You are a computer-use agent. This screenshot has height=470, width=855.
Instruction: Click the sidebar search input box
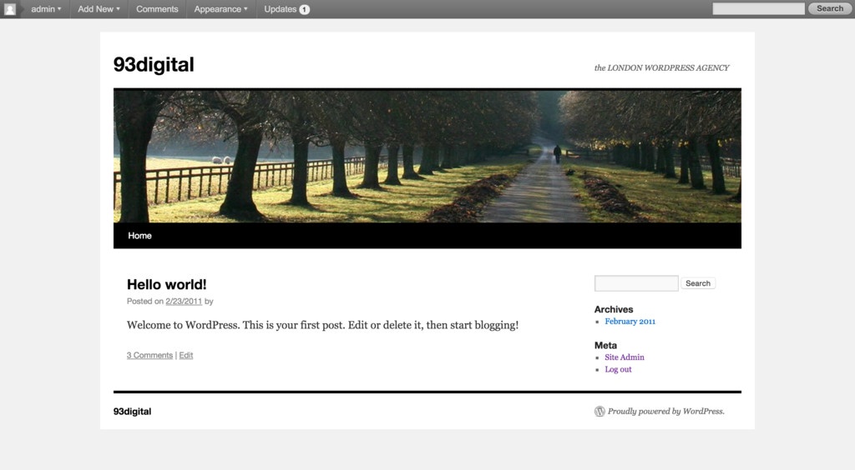tap(636, 283)
